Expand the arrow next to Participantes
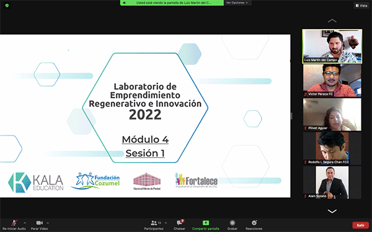 click(x=166, y=223)
